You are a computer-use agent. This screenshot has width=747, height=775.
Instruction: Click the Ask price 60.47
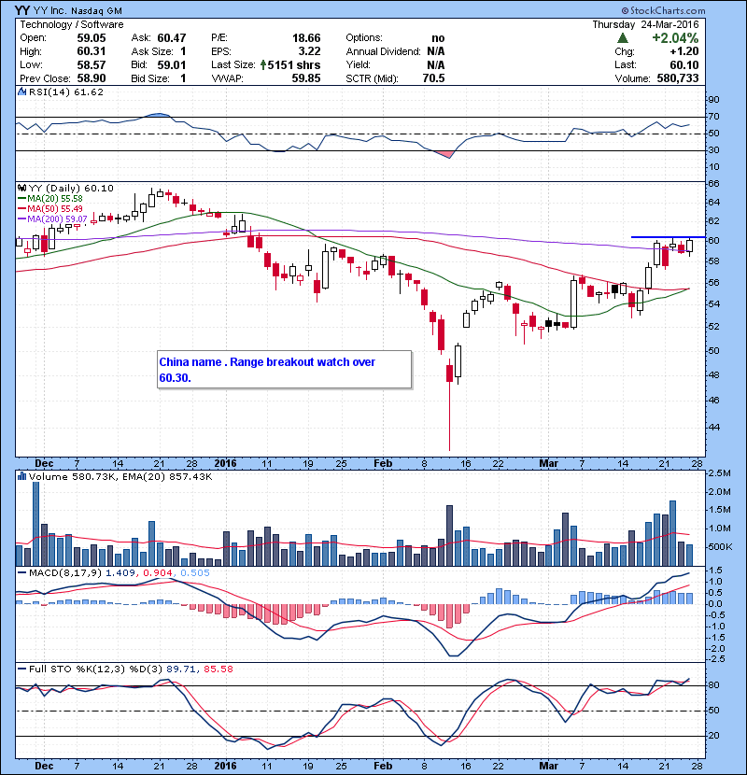click(x=172, y=38)
